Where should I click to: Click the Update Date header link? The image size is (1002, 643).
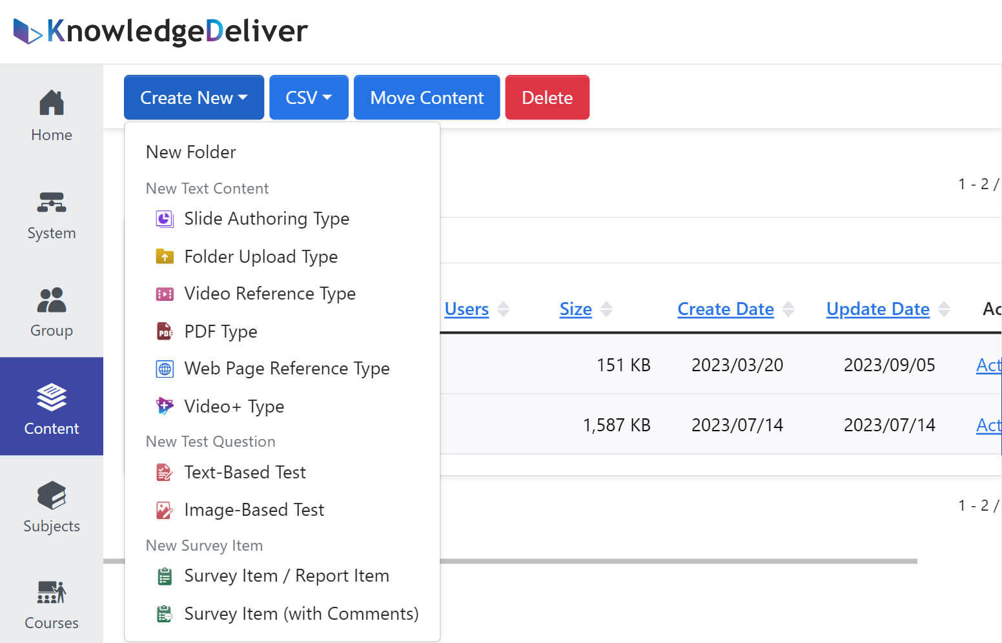tap(878, 309)
